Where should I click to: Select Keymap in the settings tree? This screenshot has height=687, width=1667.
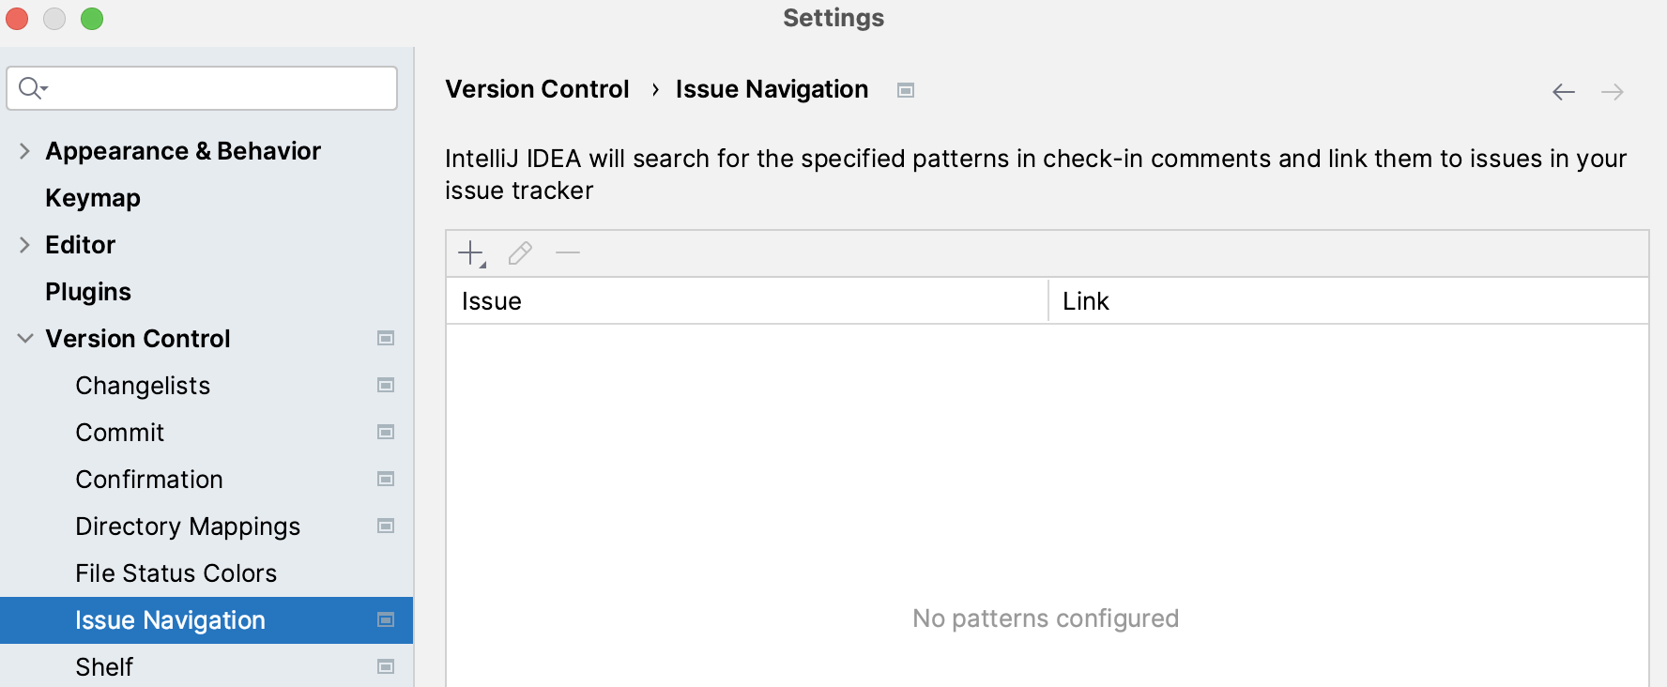pos(93,197)
